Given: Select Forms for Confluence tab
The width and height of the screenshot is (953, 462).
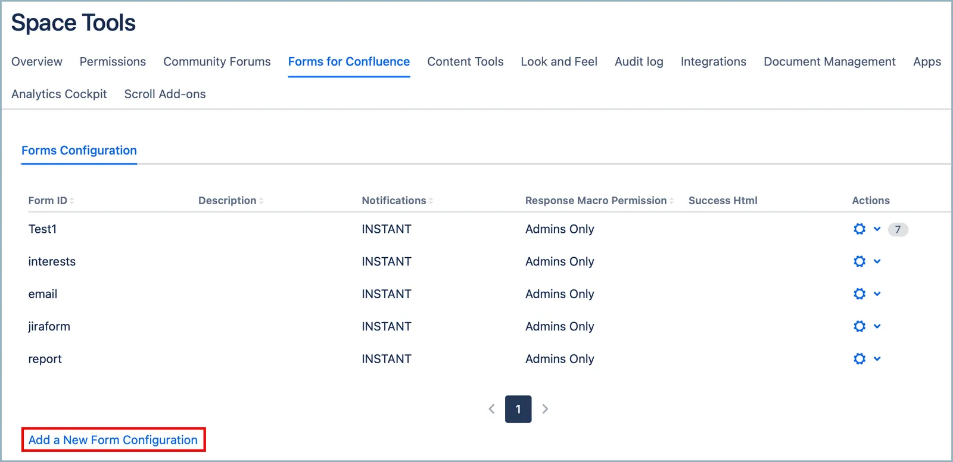Looking at the screenshot, I should 349,62.
